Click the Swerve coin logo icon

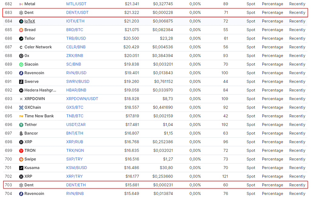tap(21, 81)
